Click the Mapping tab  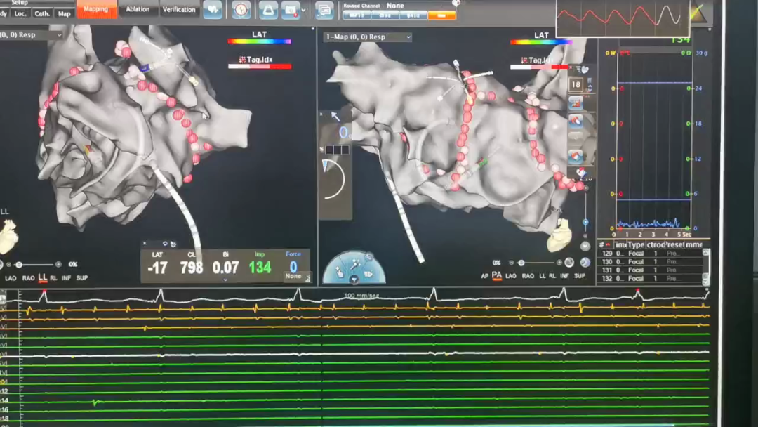click(96, 10)
